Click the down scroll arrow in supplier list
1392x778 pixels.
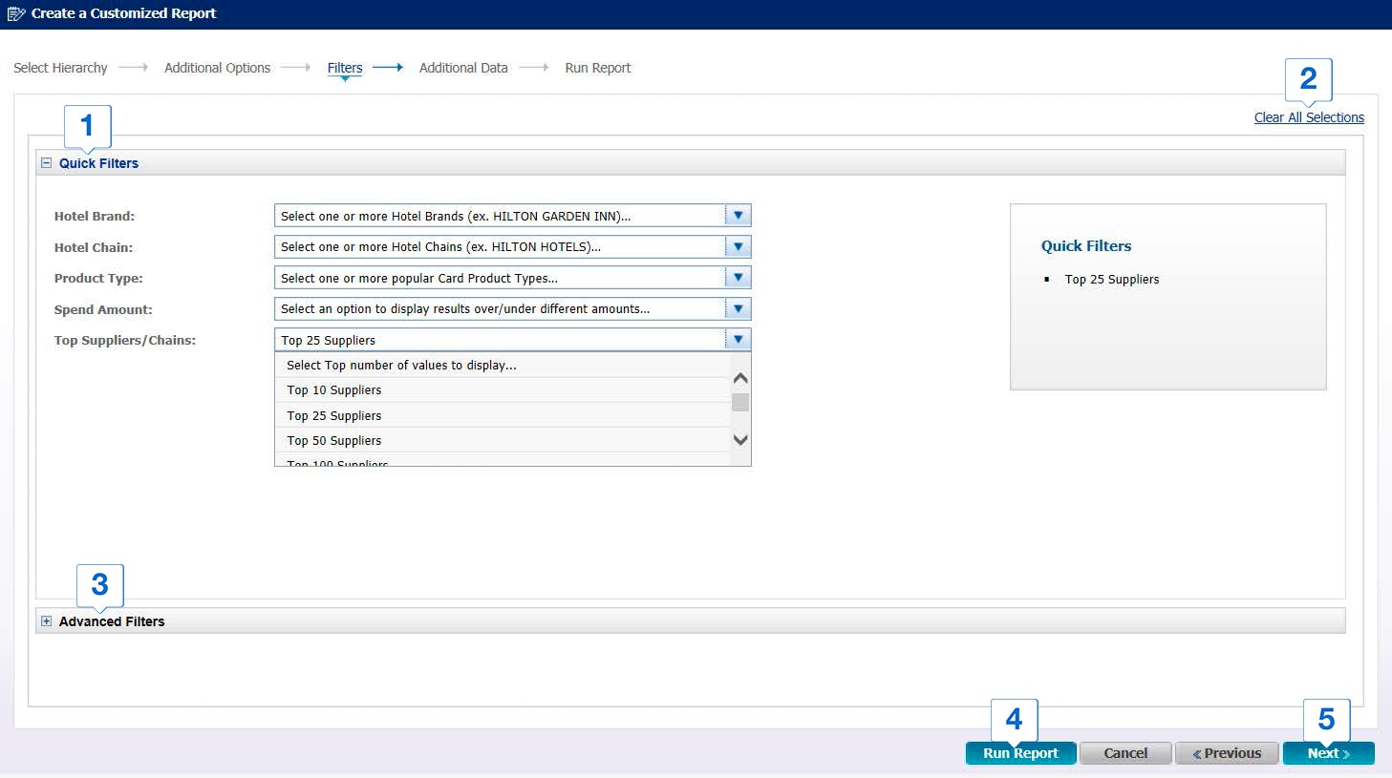point(739,440)
